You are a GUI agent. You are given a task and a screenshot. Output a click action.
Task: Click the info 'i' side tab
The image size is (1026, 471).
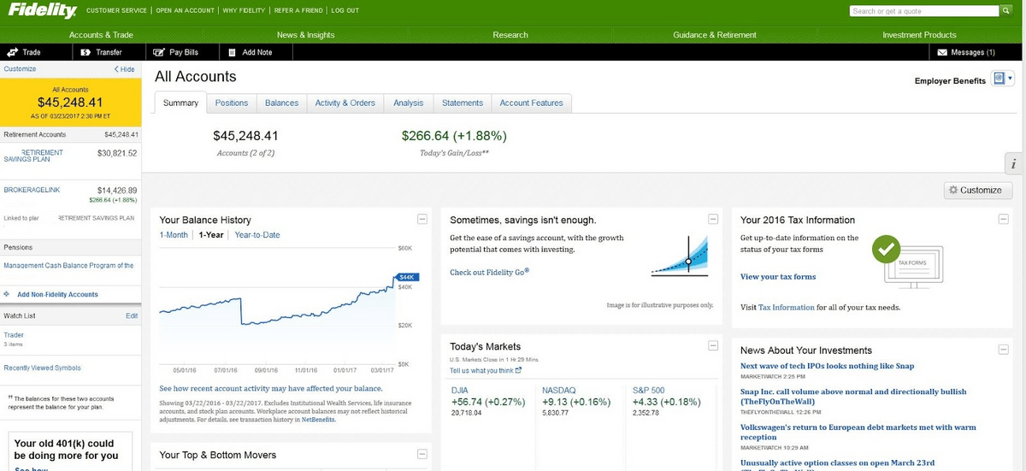coord(1013,163)
